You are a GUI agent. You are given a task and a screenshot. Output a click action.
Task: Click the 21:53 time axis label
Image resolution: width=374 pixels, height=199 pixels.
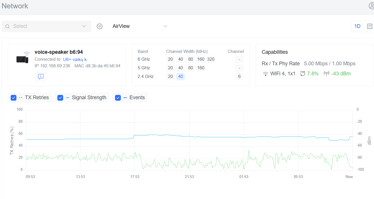tap(189, 177)
